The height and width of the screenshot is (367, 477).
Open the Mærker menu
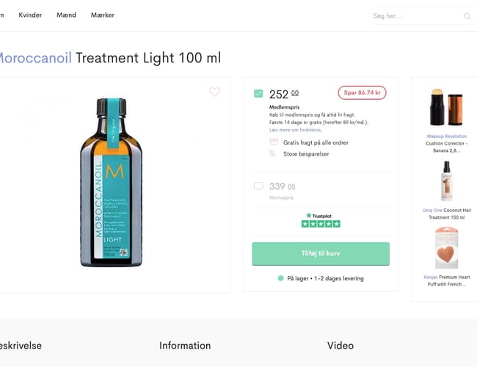pyautogui.click(x=103, y=15)
